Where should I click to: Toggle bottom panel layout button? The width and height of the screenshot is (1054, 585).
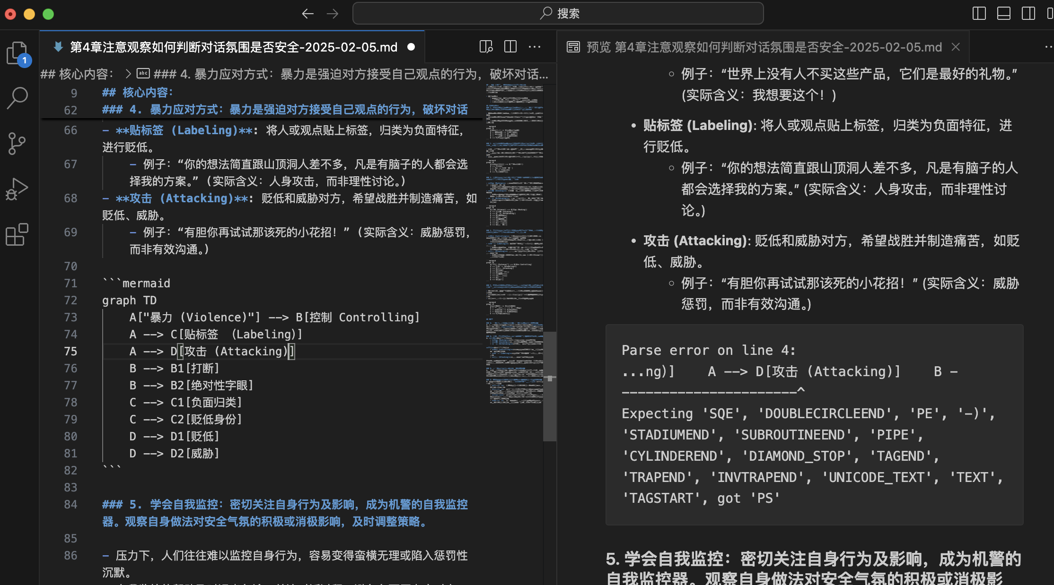[1003, 14]
